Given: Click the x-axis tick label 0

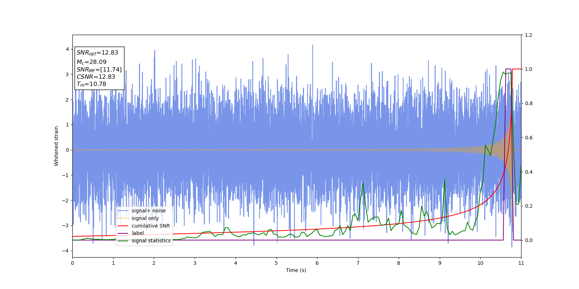Looking at the screenshot, I should click(x=72, y=263).
